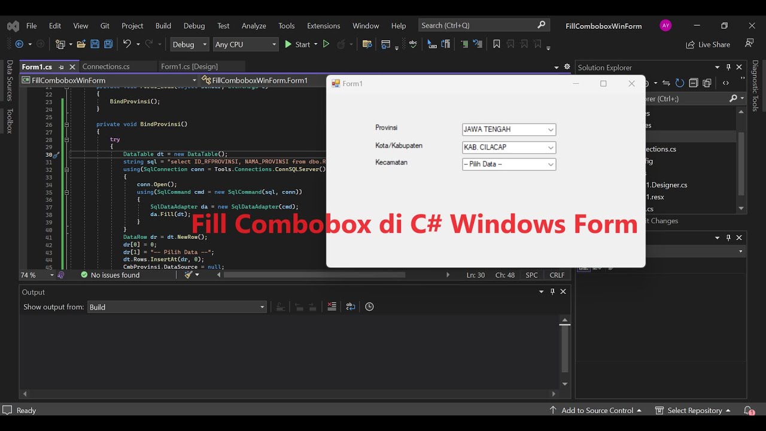Toggle auto-hide pin on Solution Explorer
The height and width of the screenshot is (431, 766).
click(728, 67)
